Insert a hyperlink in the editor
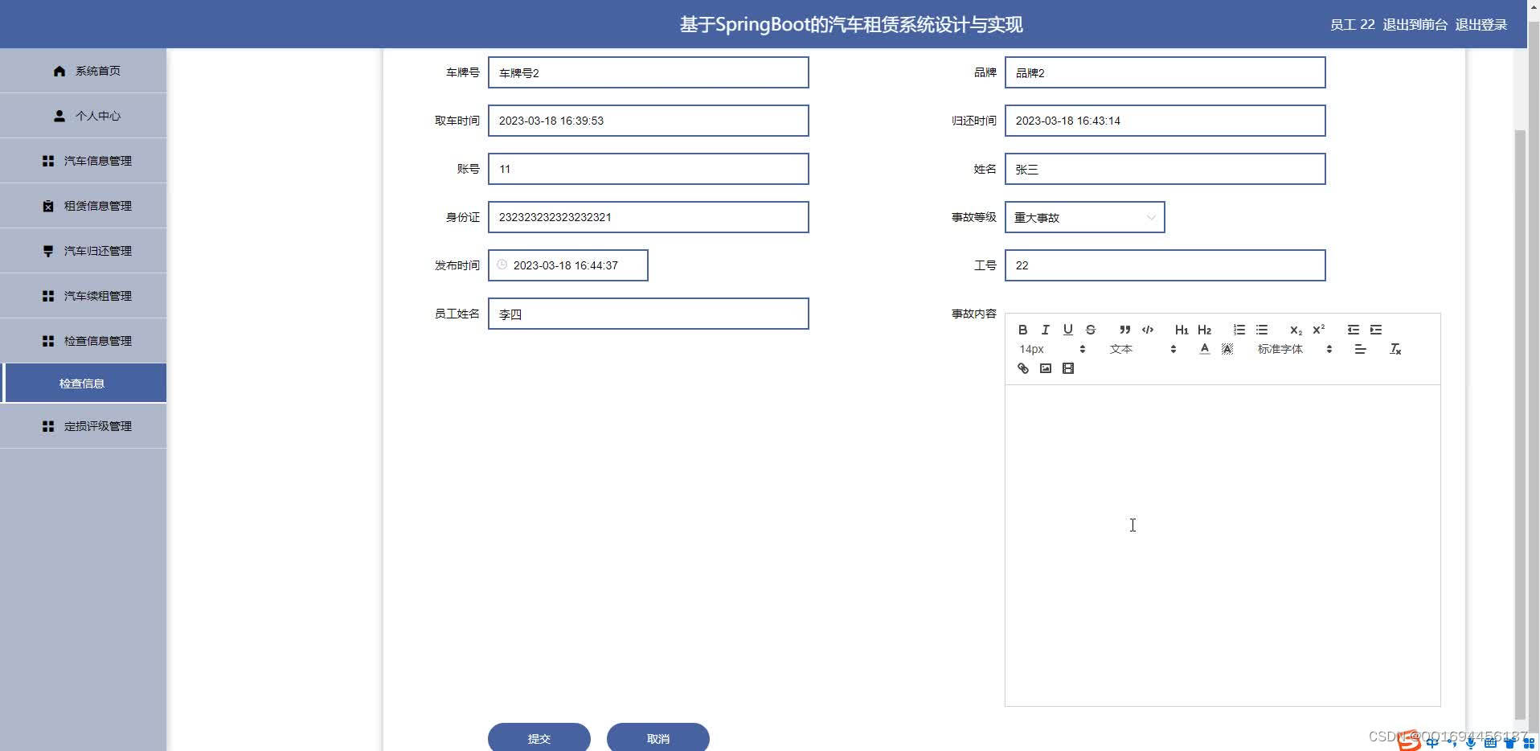 click(1022, 368)
